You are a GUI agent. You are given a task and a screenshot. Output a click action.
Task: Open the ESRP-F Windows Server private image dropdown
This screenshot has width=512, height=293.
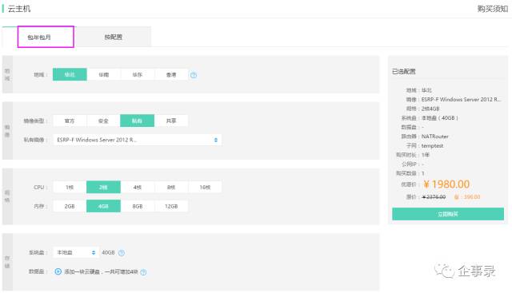[137, 140]
